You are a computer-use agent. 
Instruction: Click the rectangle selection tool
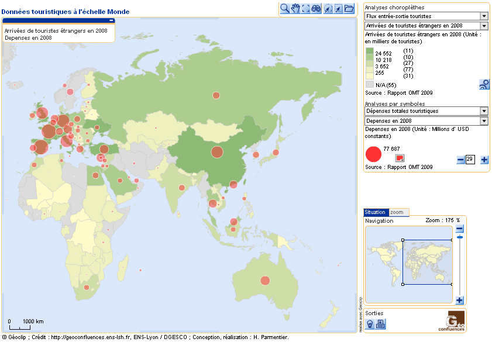pos(306,8)
